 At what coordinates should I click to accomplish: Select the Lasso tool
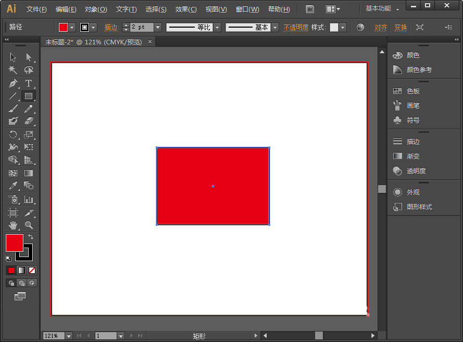29,70
